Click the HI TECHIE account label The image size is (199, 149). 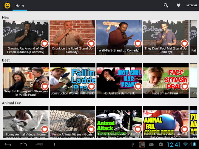191,5
